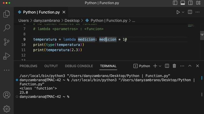Click 'temperatura' variable on line 9
This screenshot has width=204, height=114.
[45, 39]
